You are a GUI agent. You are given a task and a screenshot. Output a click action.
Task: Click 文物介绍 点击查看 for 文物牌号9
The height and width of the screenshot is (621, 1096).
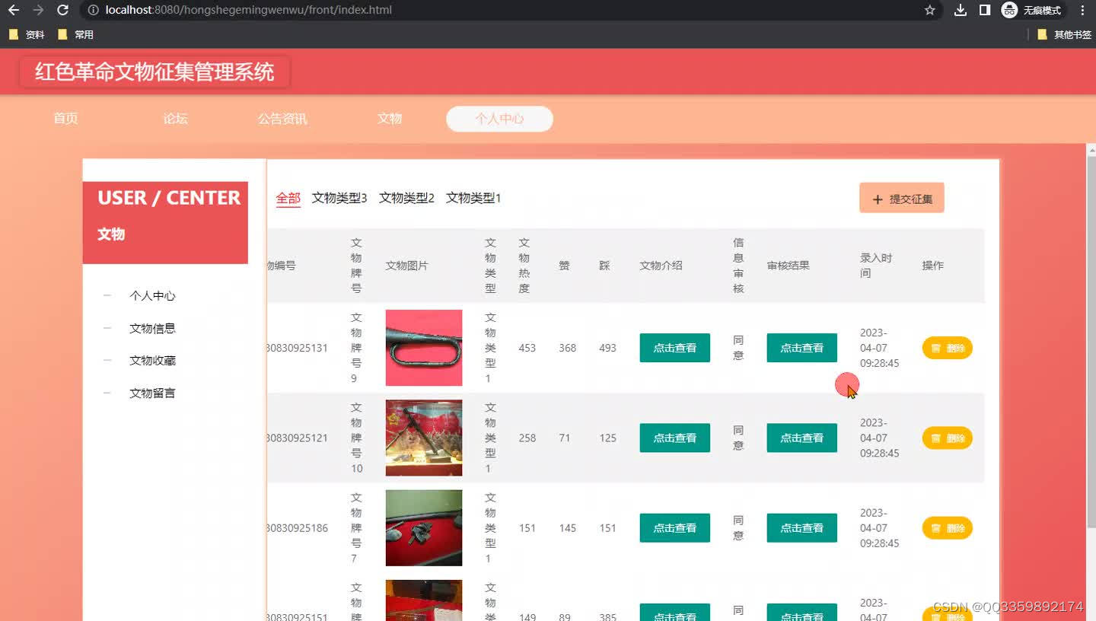pos(675,348)
